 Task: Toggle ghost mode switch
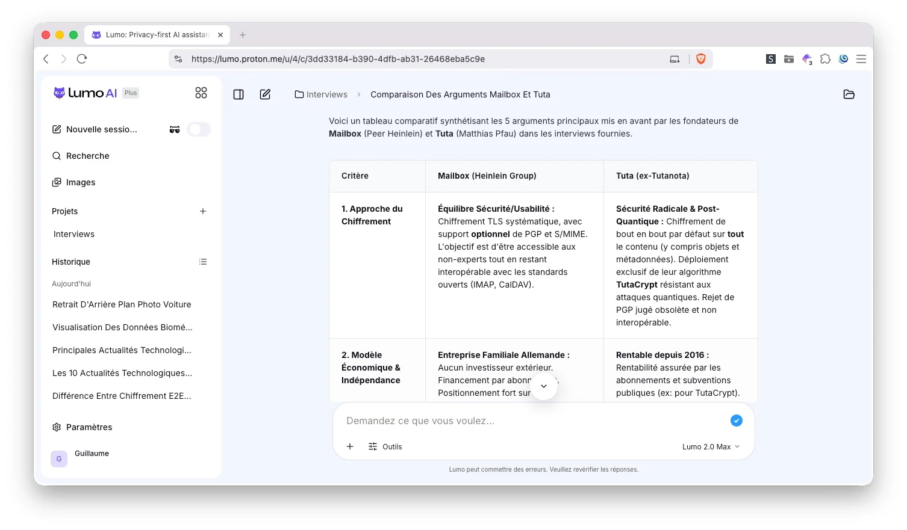(x=199, y=129)
